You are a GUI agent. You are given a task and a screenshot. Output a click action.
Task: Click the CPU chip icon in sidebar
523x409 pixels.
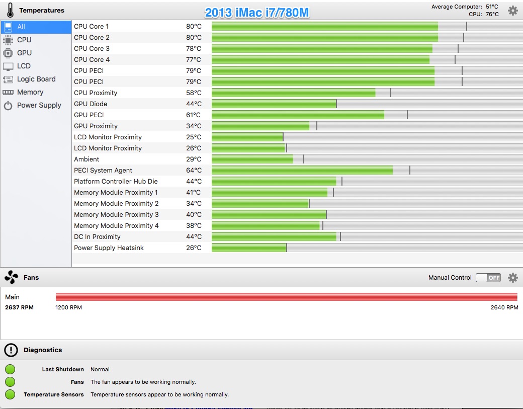8,40
